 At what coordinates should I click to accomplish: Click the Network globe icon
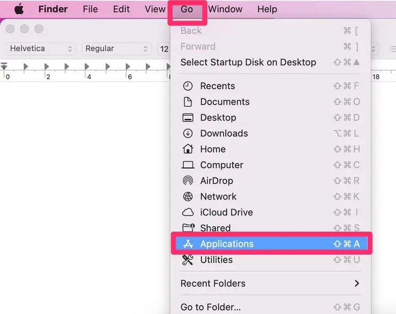click(188, 196)
